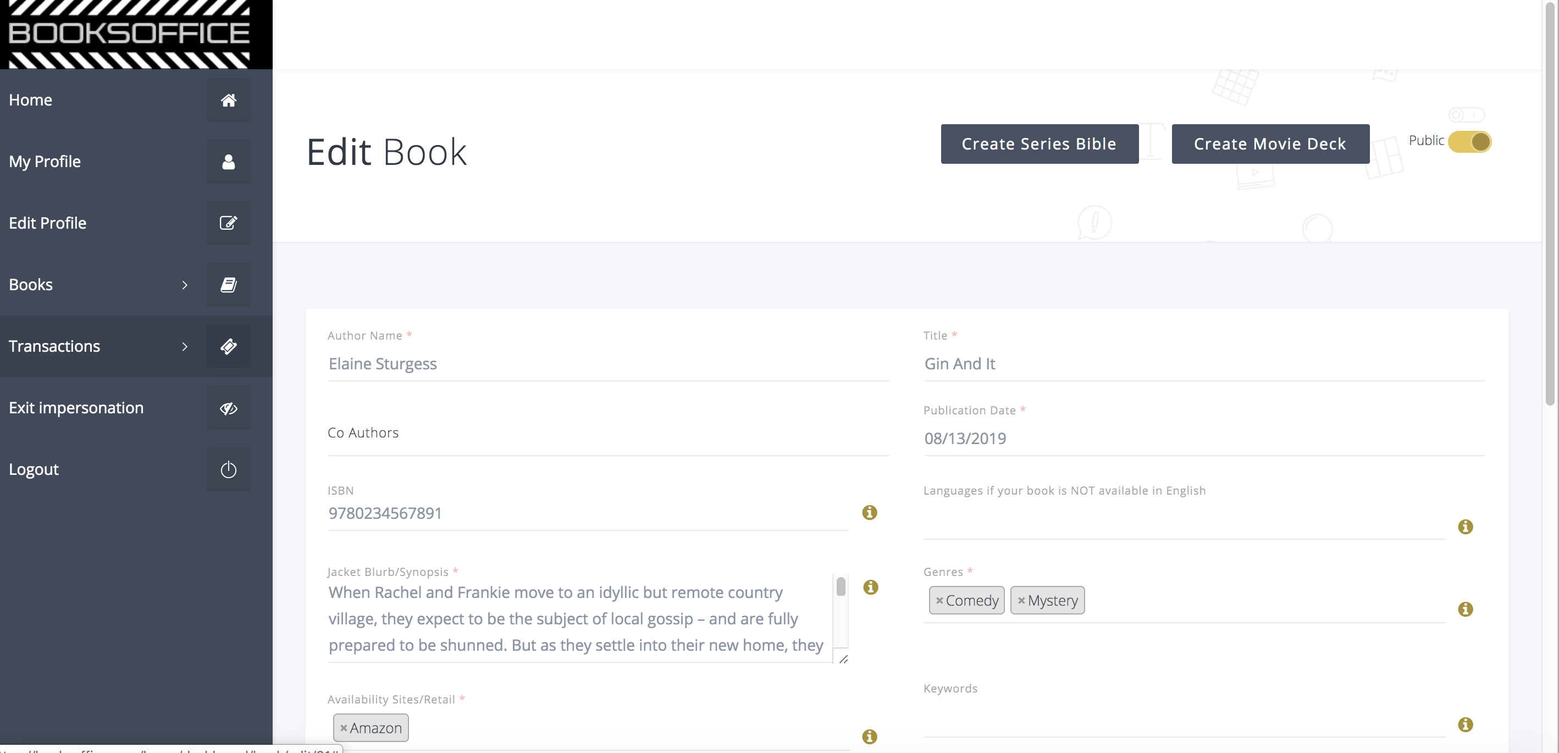Click the Keywords input field
The height and width of the screenshot is (753, 1559).
[1184, 722]
